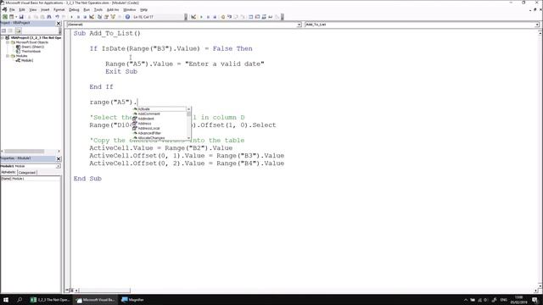
Task: Open the Run menu
Action: 87,9
